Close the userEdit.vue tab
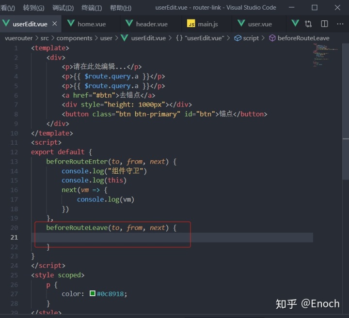 (54, 24)
